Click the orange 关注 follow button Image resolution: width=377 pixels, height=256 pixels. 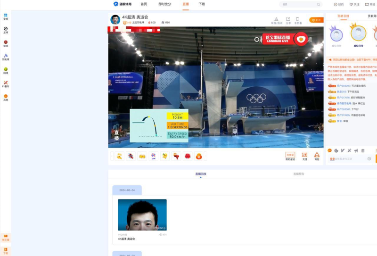(316, 20)
